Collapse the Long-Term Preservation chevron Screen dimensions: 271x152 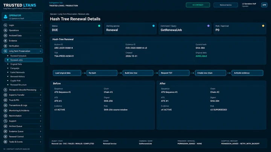[x=41, y=51]
